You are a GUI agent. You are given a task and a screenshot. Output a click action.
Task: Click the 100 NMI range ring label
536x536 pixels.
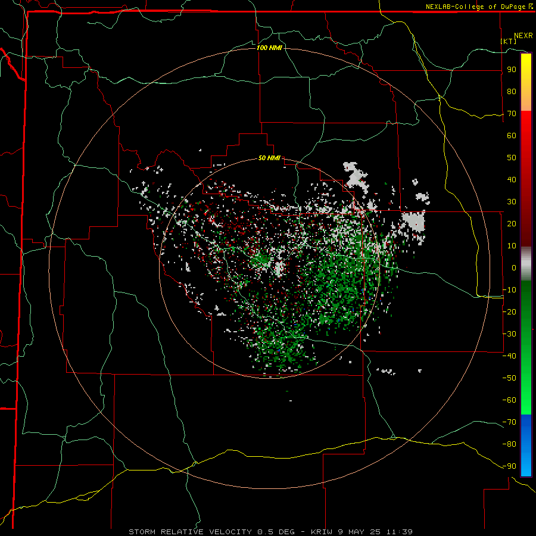tap(269, 48)
